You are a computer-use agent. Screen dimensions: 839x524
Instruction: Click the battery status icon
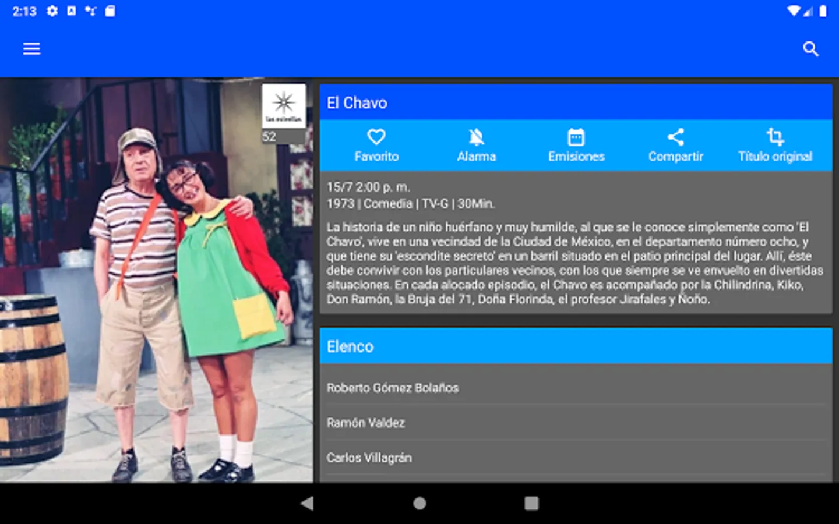(823, 11)
